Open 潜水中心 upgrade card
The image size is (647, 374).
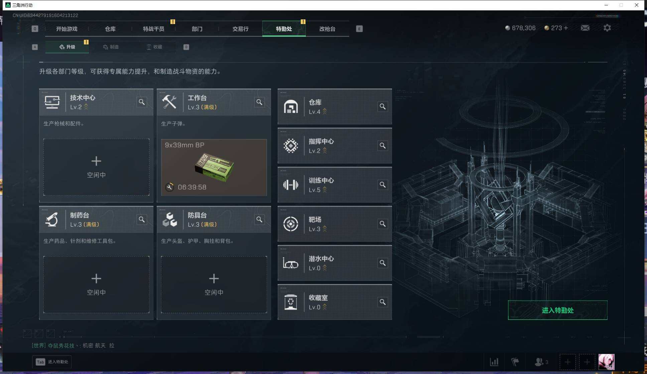tap(335, 263)
